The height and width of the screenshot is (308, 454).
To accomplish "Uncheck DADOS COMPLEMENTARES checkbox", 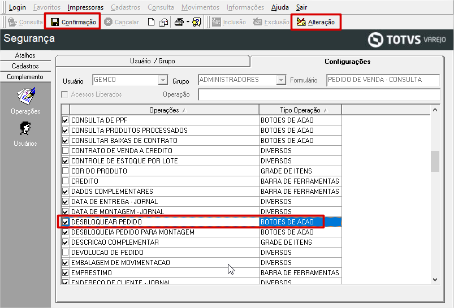I will tap(66, 192).
